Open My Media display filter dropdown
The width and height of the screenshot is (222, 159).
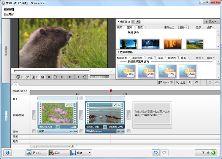[x=211, y=27]
